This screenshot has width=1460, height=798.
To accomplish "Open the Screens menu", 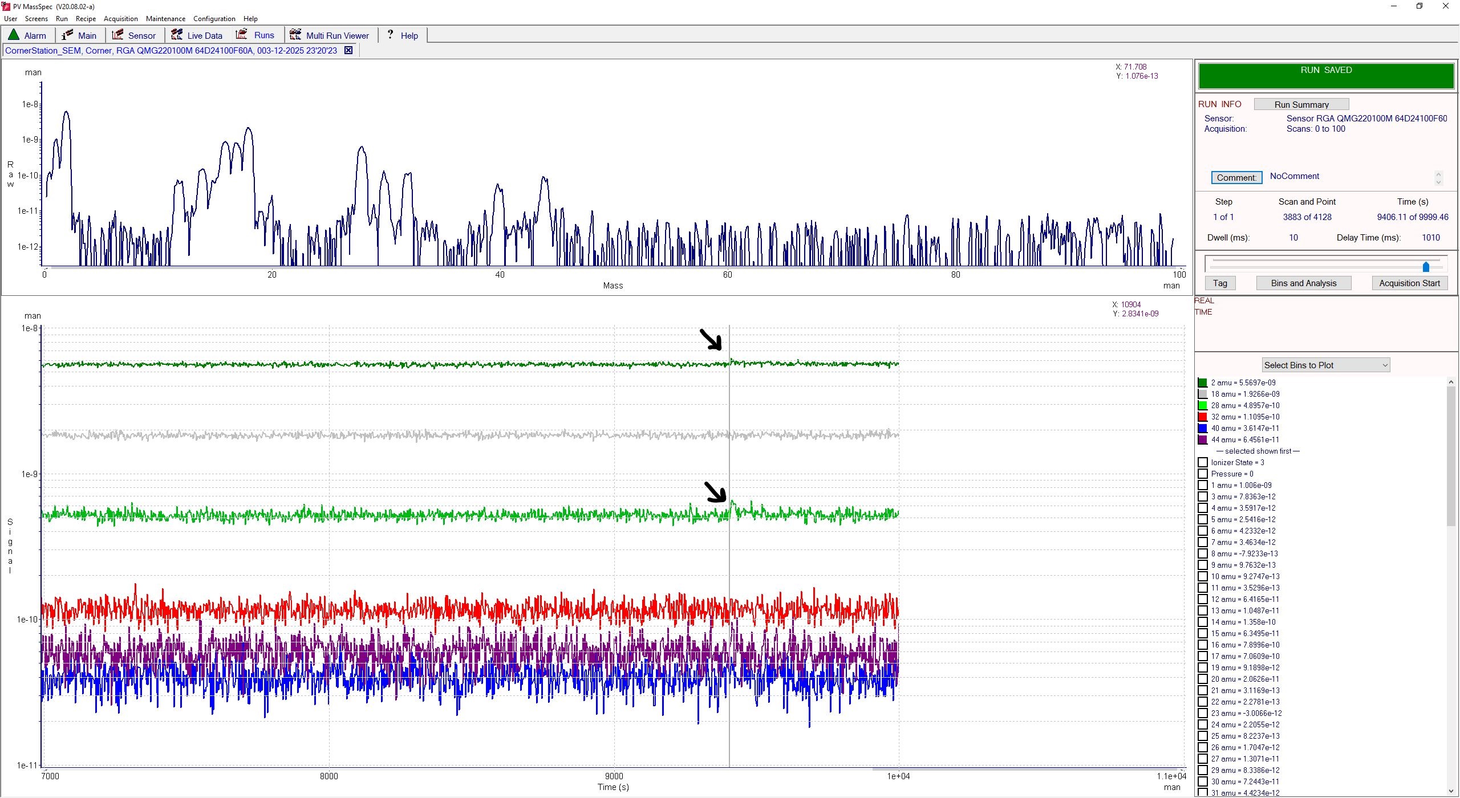I will [36, 18].
